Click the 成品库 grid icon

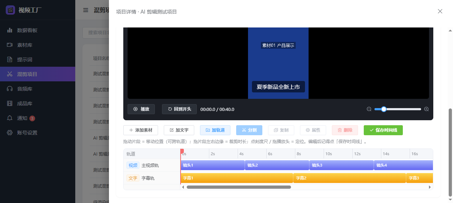pyautogui.click(x=10, y=103)
